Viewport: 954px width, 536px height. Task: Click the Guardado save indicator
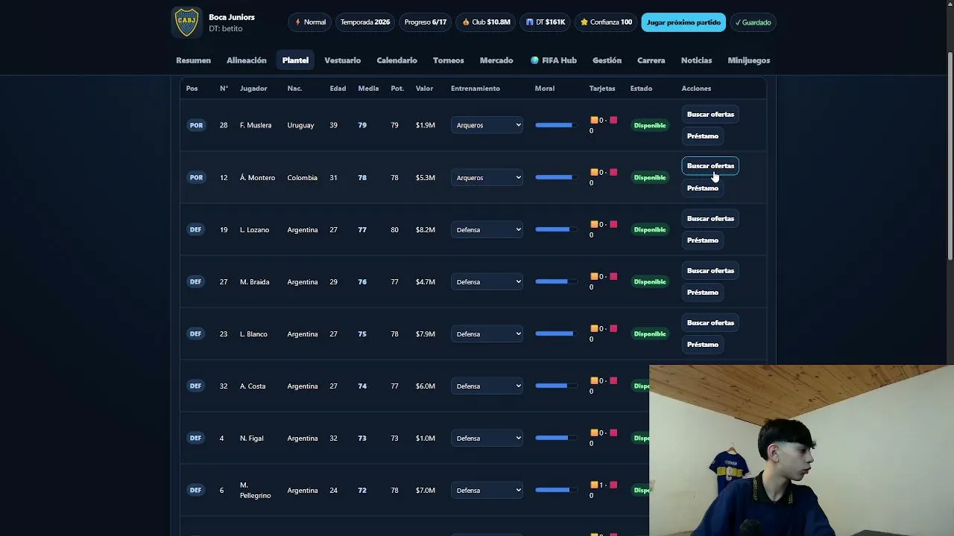pyautogui.click(x=753, y=22)
